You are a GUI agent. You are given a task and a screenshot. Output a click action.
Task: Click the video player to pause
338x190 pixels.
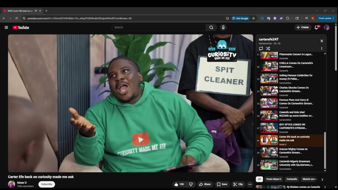130,103
